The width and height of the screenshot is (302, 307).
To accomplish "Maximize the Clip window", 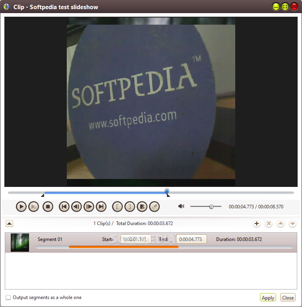I will coord(285,7).
